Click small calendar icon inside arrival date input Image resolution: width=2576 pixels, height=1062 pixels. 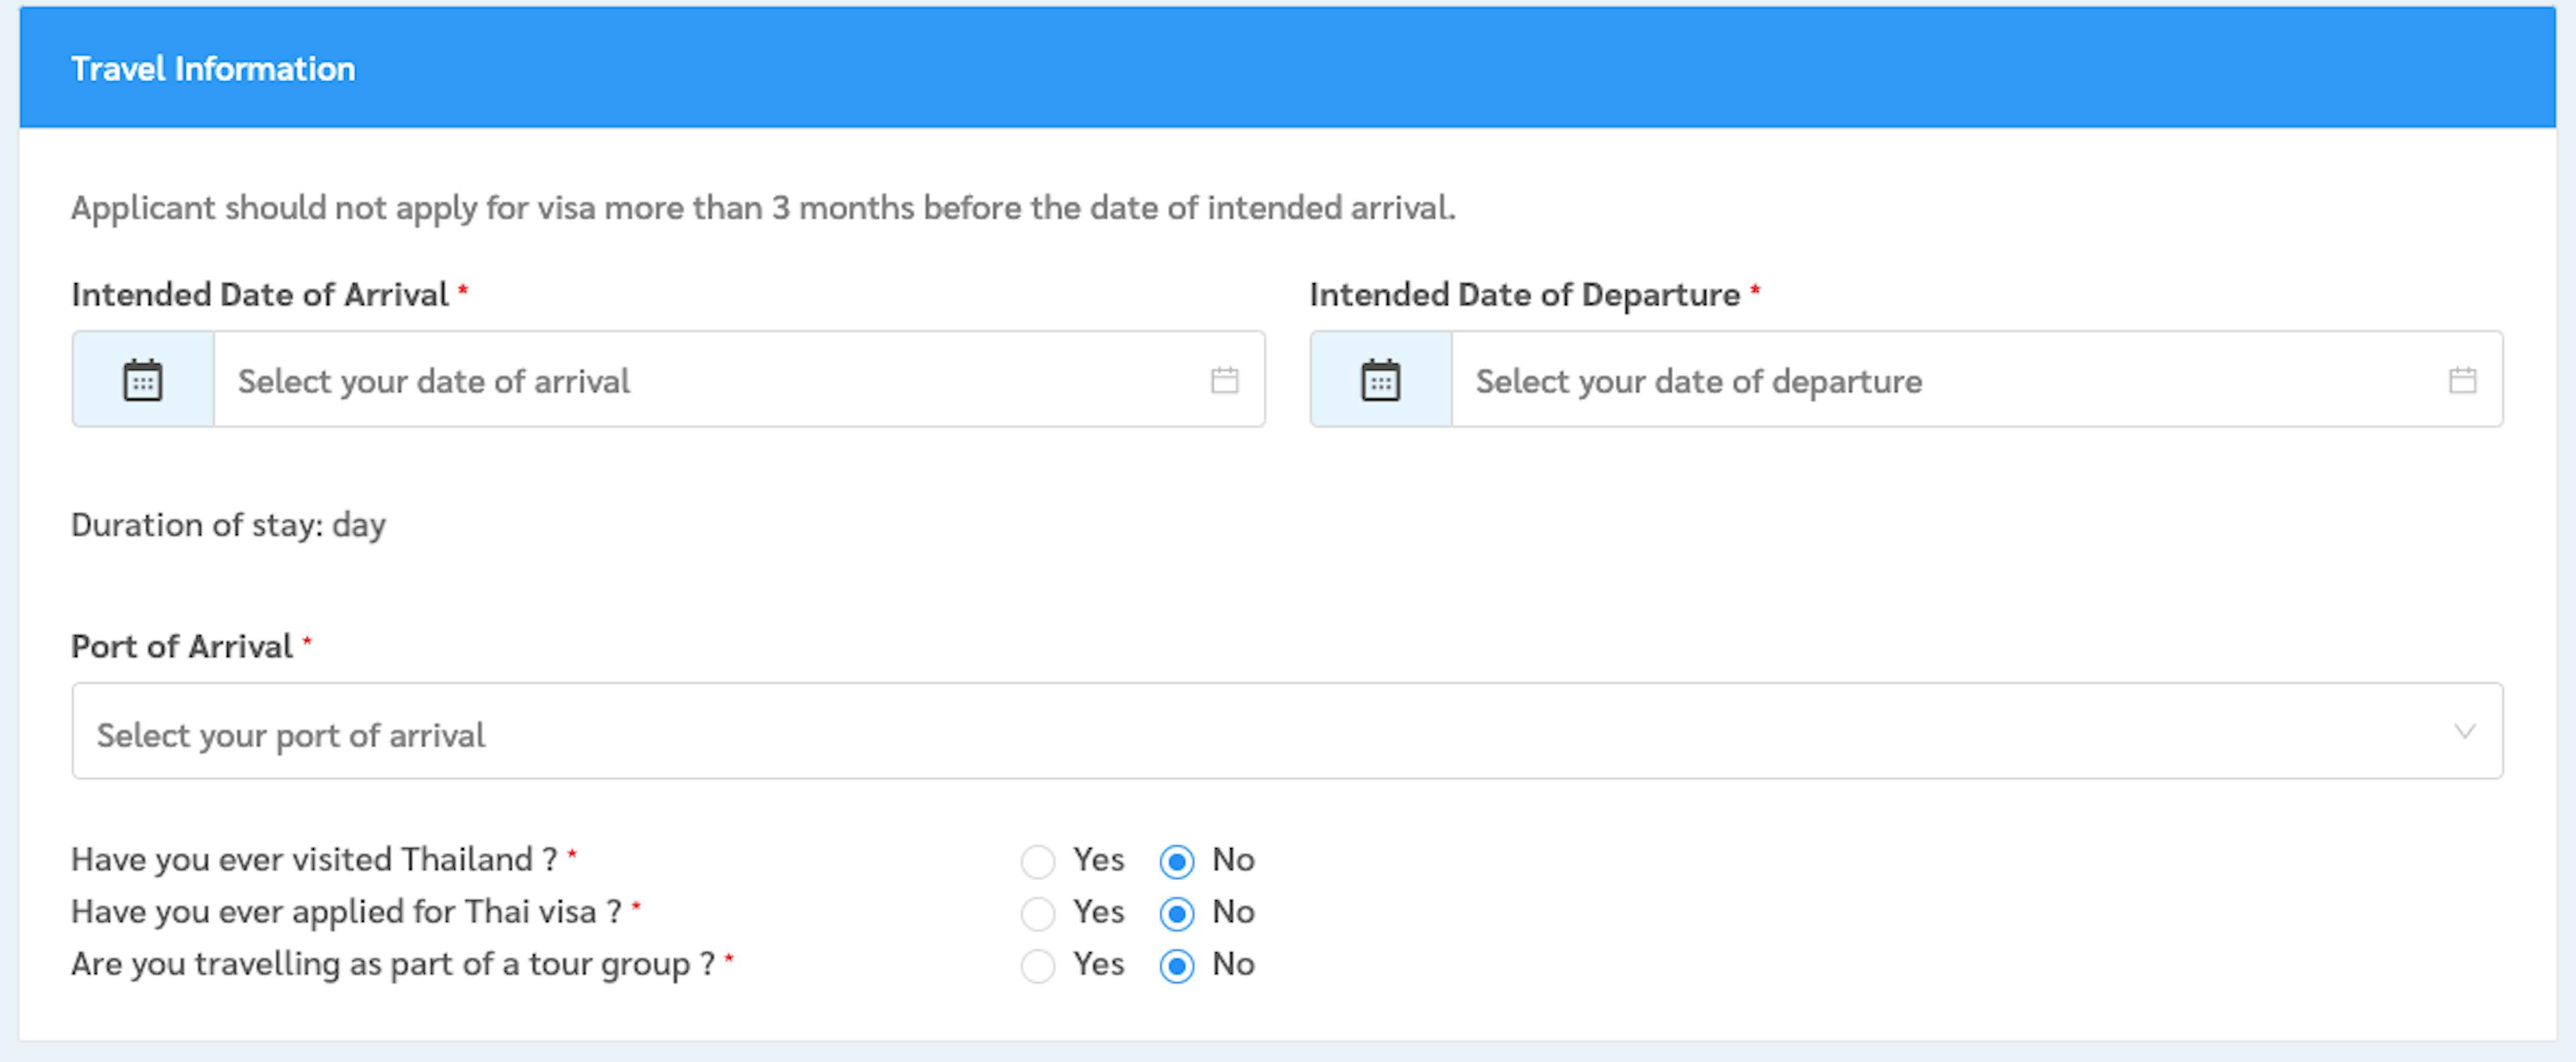click(1224, 380)
